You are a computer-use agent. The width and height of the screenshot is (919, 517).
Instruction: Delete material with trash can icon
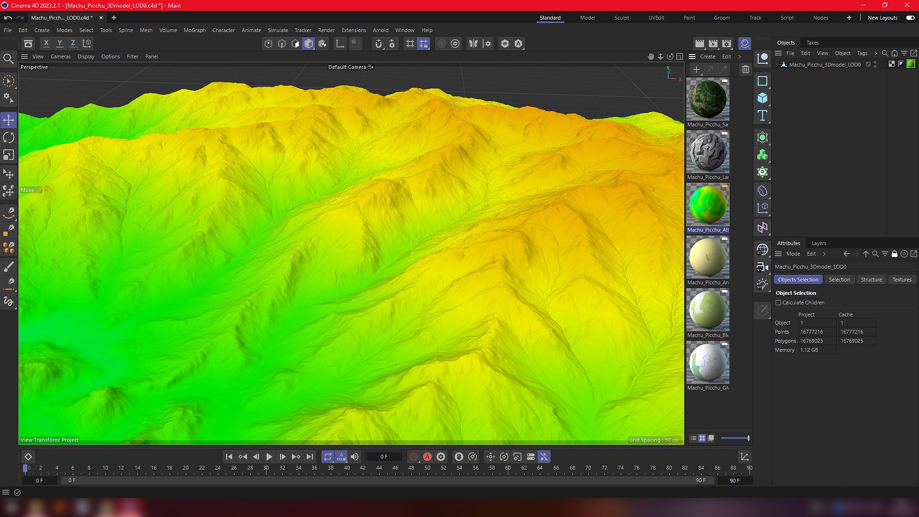pyautogui.click(x=745, y=69)
